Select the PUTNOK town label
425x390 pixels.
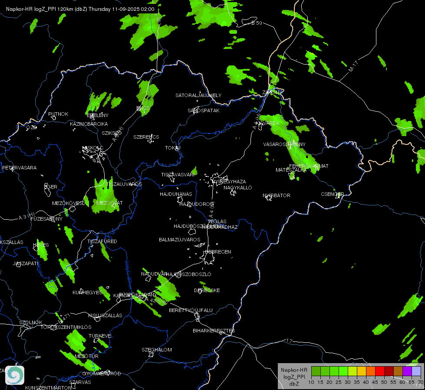(58, 114)
